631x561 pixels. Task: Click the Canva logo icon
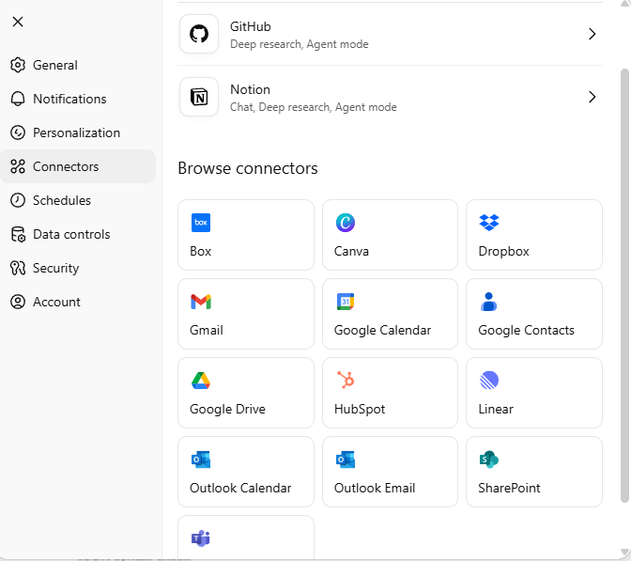coord(346,223)
